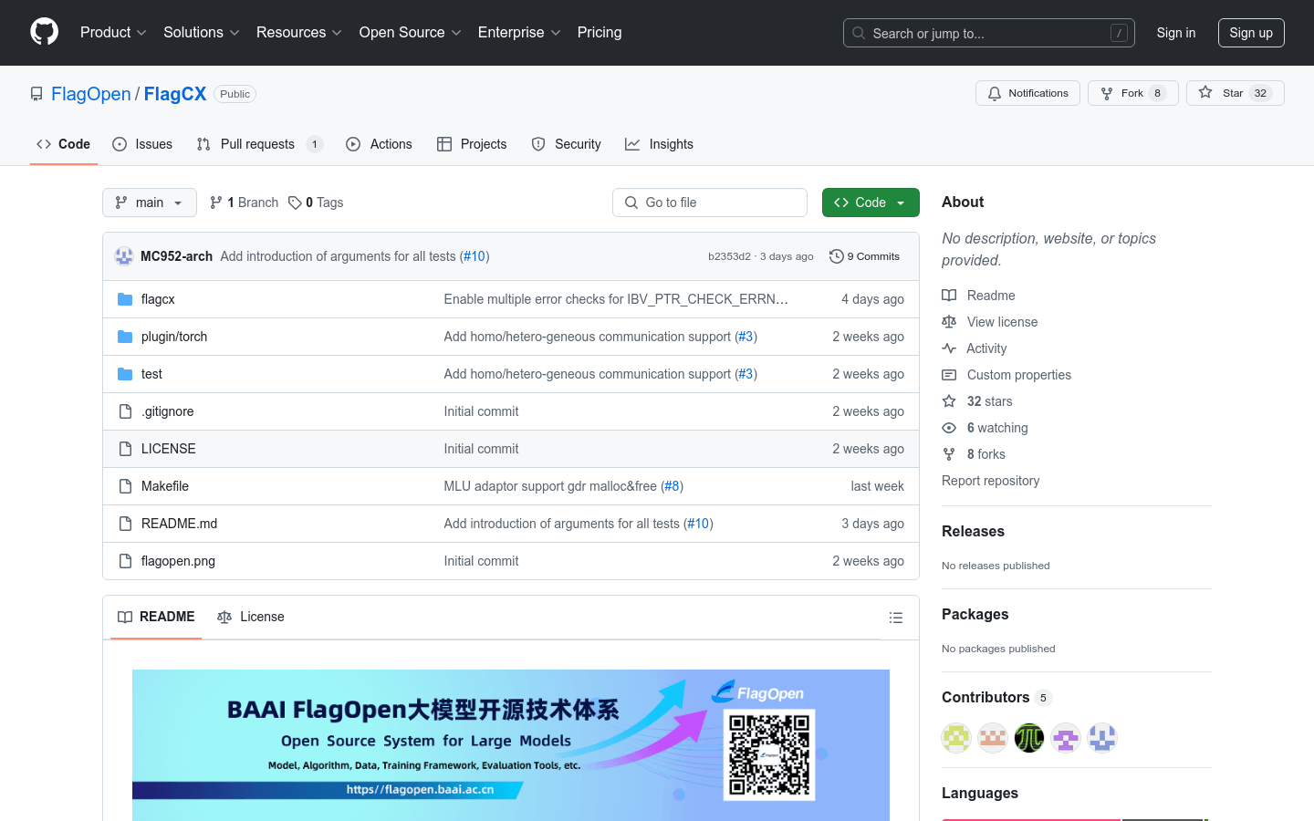This screenshot has height=821, width=1314.
Task: Switch to the Projects tab
Action: coord(472,144)
